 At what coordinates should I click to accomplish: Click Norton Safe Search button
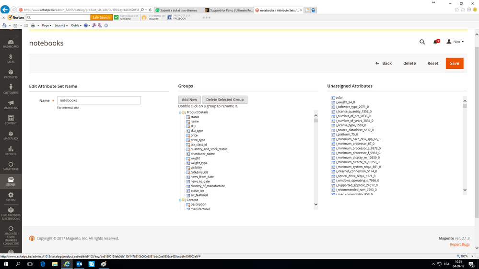click(x=101, y=17)
